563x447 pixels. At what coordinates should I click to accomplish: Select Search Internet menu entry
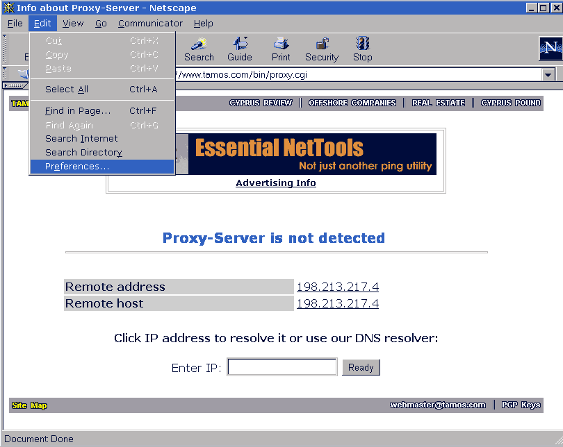tap(102, 138)
